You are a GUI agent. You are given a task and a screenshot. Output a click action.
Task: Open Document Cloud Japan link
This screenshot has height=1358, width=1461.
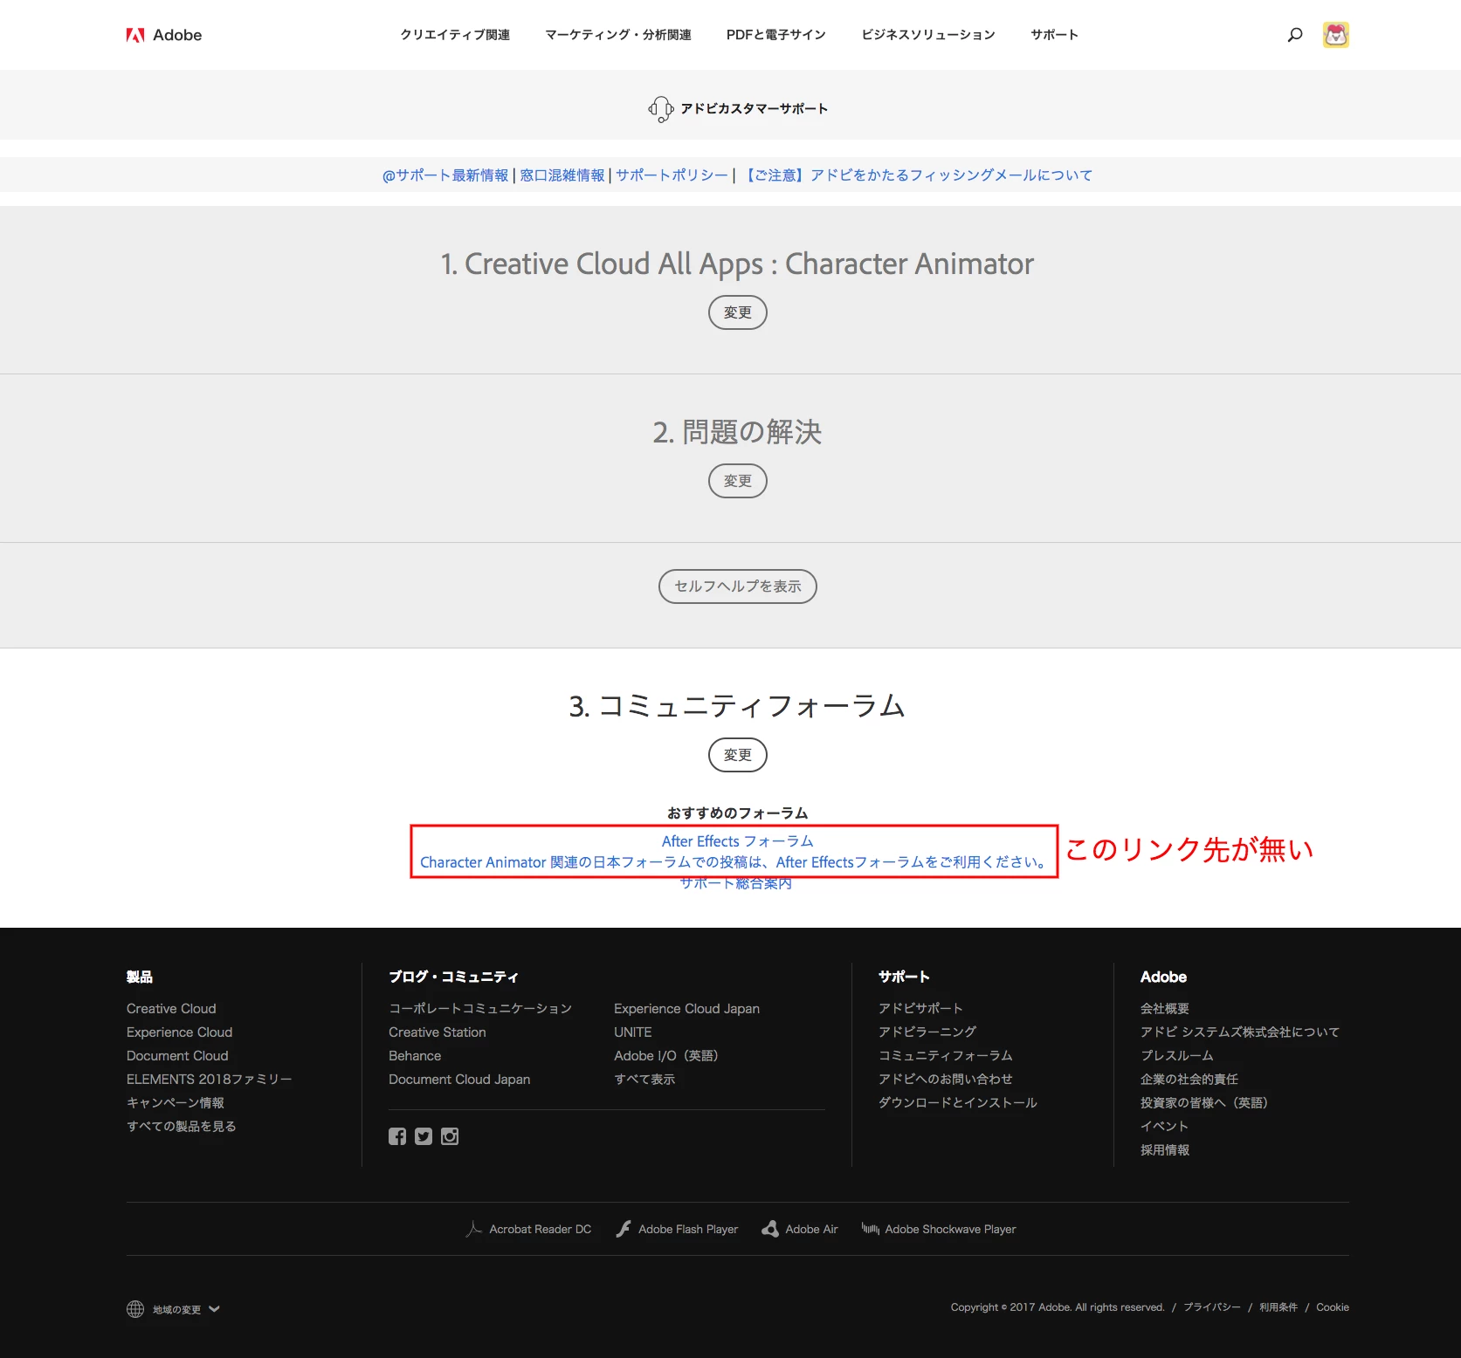[459, 1080]
